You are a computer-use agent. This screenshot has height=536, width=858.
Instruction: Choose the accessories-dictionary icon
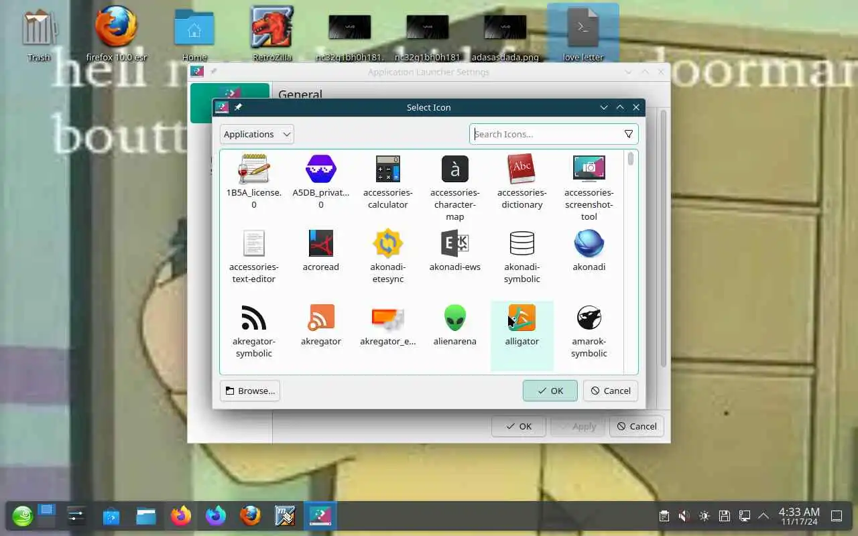(x=522, y=180)
